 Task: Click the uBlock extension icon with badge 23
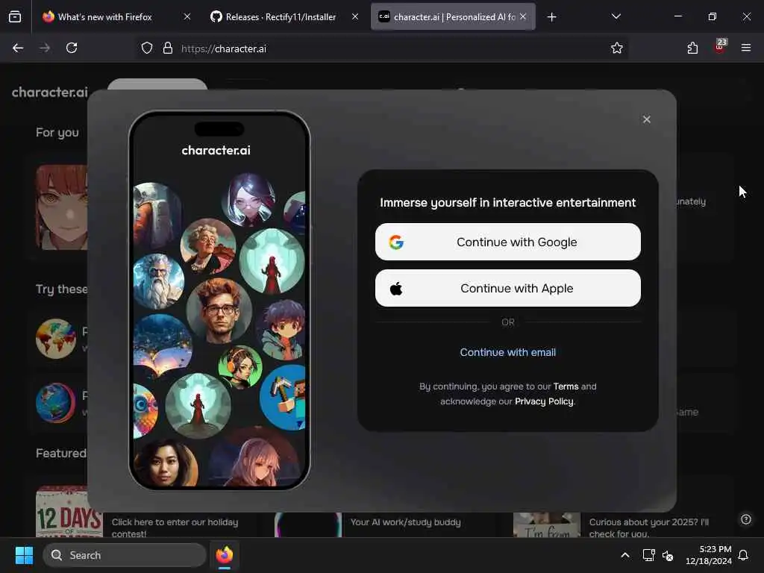pos(720,47)
